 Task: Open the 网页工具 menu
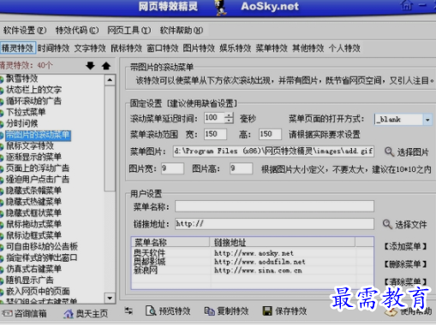point(129,30)
